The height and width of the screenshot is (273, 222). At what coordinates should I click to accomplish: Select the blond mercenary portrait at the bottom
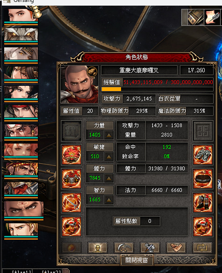point(21,229)
